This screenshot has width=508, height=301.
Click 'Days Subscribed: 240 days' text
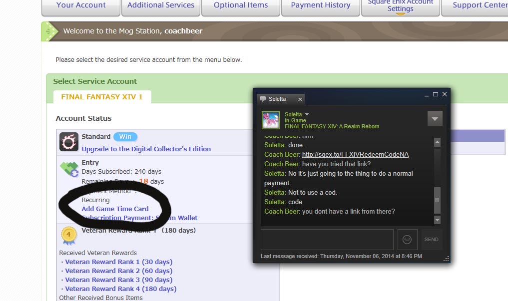pos(121,172)
